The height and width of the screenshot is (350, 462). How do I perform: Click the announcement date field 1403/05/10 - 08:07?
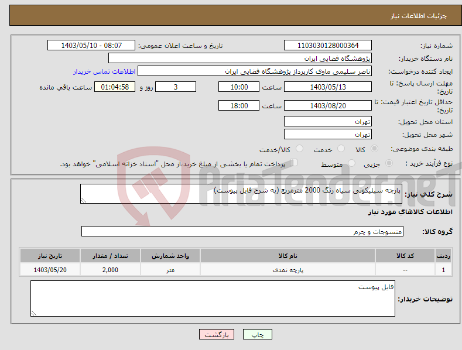click(91, 46)
